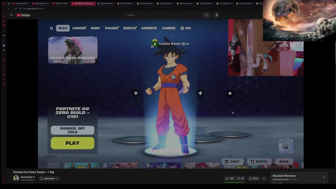
Task: Open the V-Bucks 100 balance
Action: (x=186, y=28)
